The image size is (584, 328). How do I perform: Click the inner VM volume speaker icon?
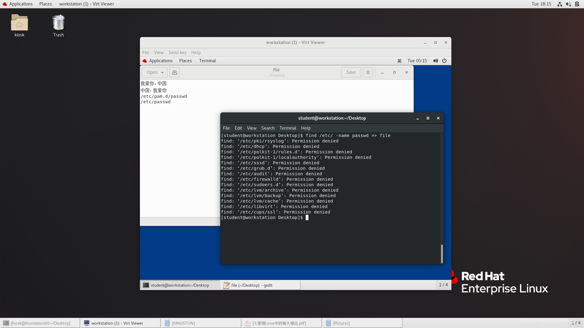click(436, 61)
